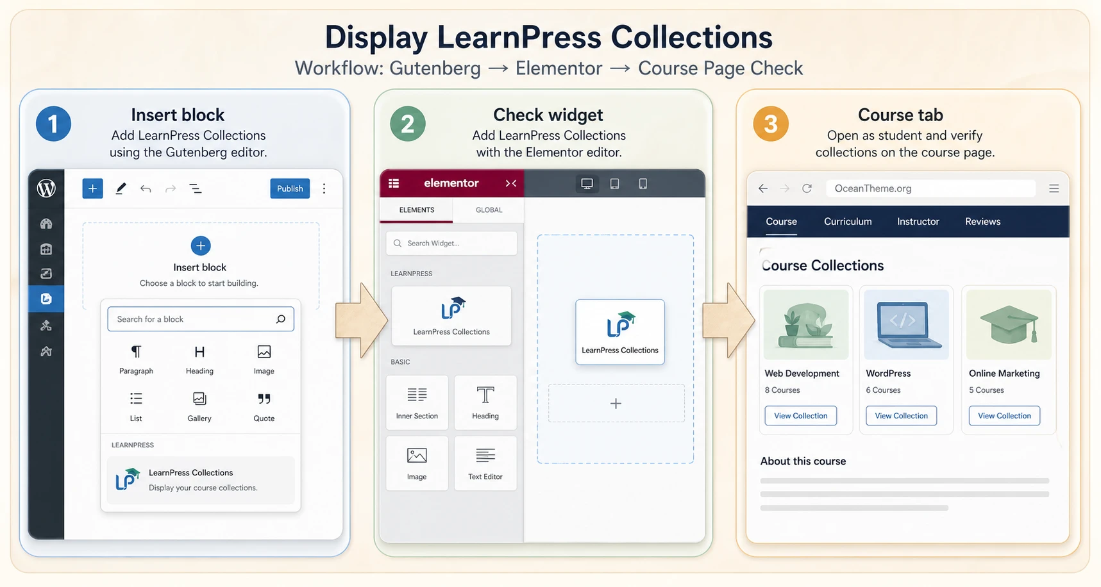
Task: Open the Elementor hamburger menu
Action: click(394, 183)
